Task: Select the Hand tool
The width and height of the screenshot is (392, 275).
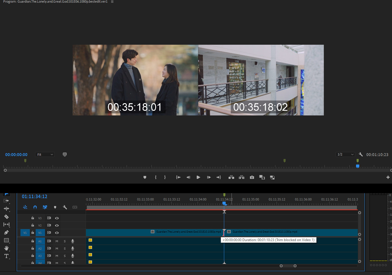Action: 6,248
